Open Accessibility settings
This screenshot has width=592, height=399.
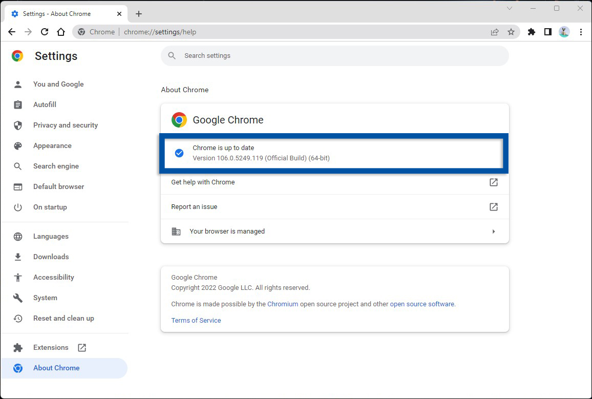point(53,277)
